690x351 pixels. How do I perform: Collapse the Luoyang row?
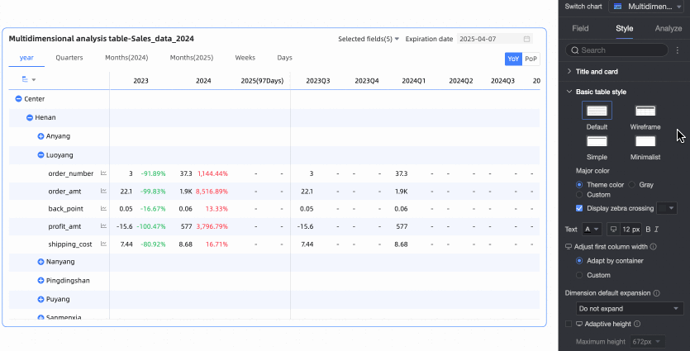(x=41, y=154)
